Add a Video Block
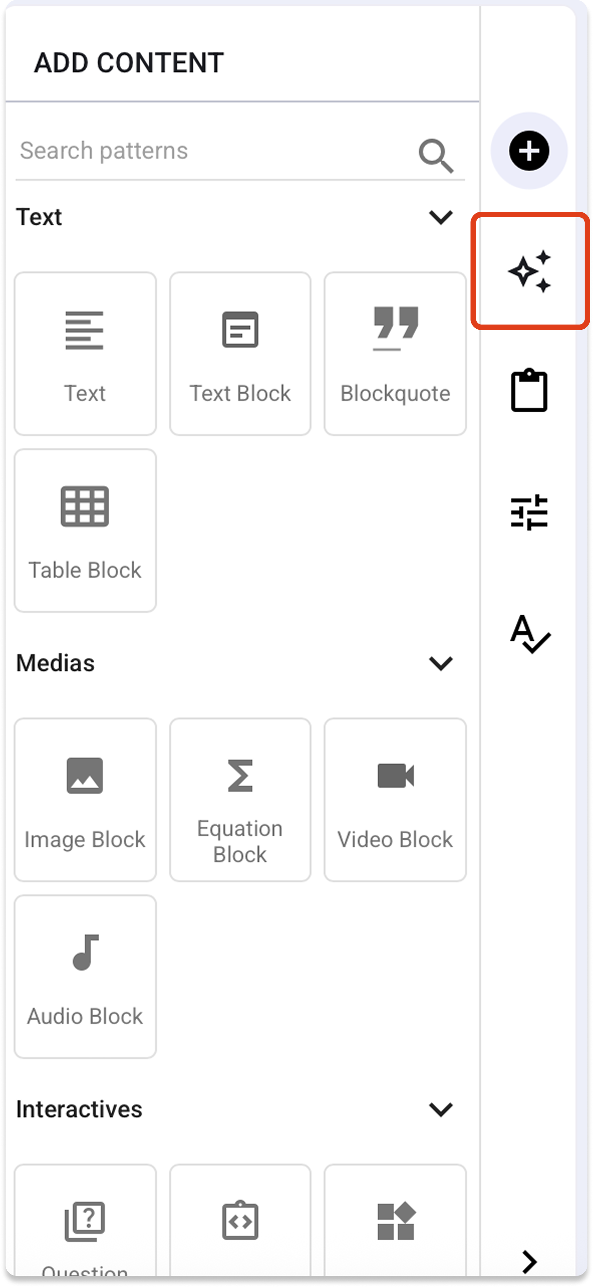 coord(395,800)
